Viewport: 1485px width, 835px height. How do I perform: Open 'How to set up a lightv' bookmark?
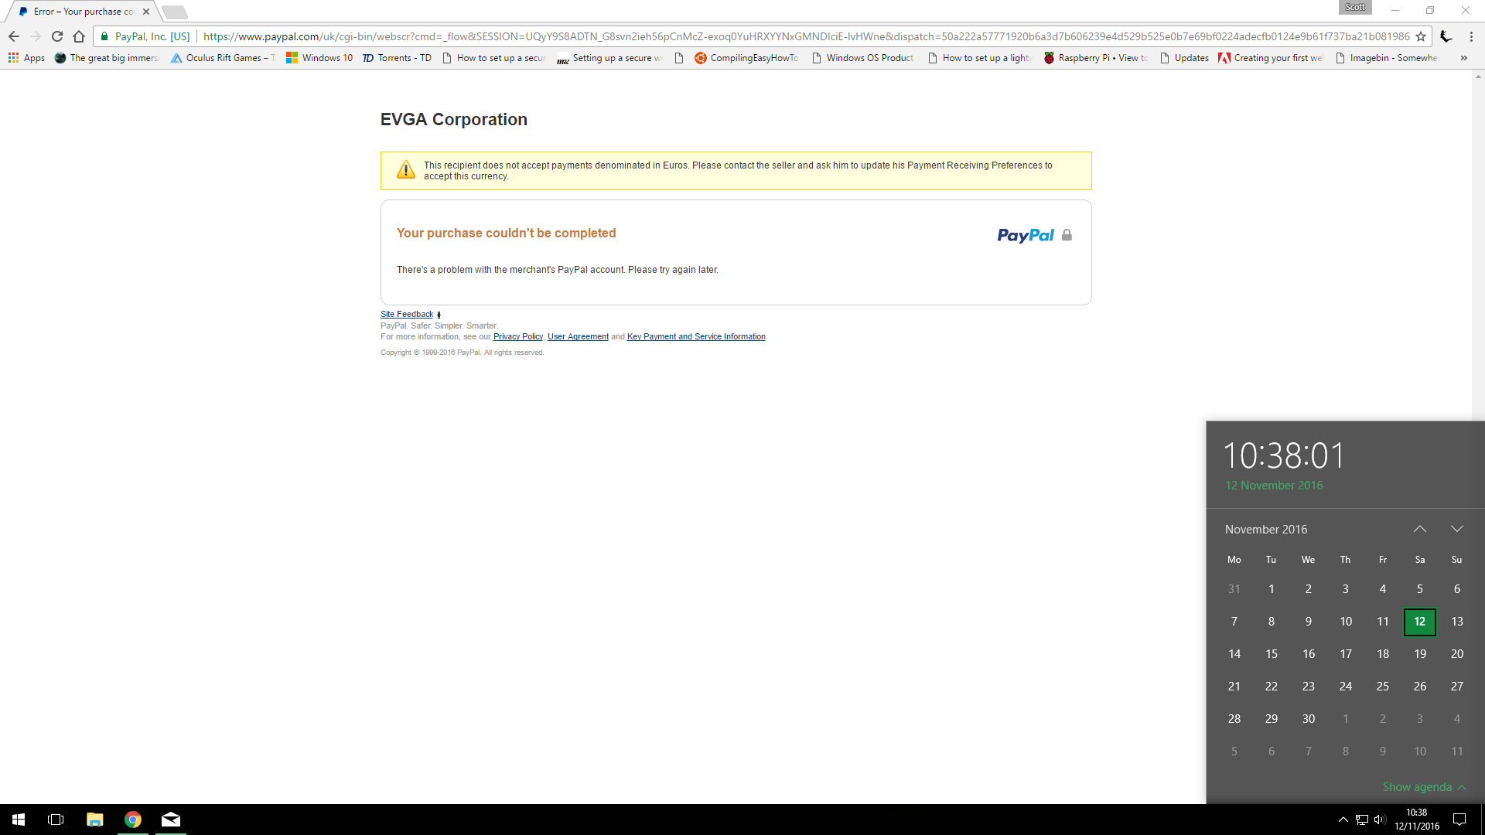point(980,58)
